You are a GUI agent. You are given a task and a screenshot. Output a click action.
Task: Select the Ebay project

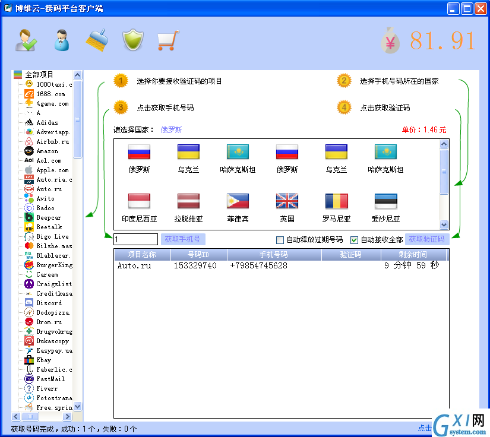tap(43, 360)
